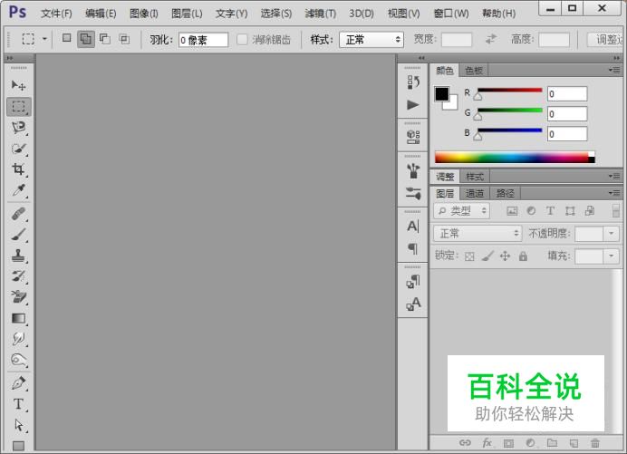Screen dimensions: 627x454
Task: Select the Path Selection tool
Action: tap(18, 425)
